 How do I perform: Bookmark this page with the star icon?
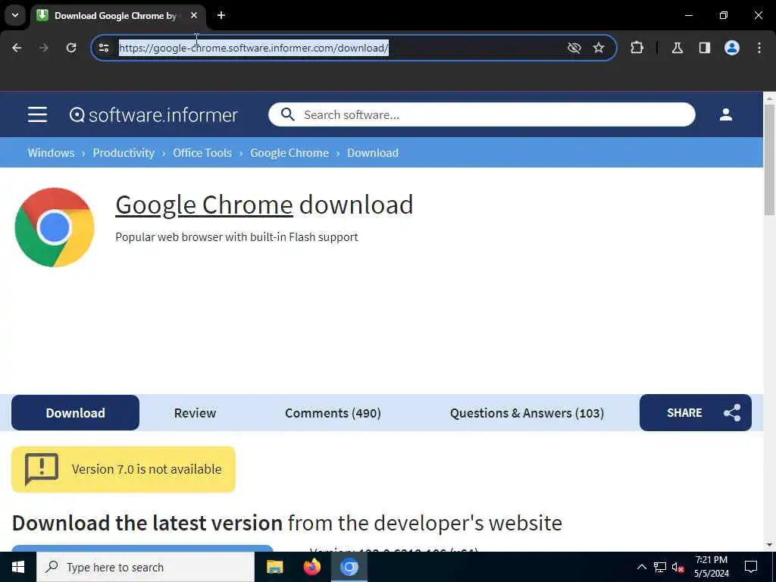point(599,48)
